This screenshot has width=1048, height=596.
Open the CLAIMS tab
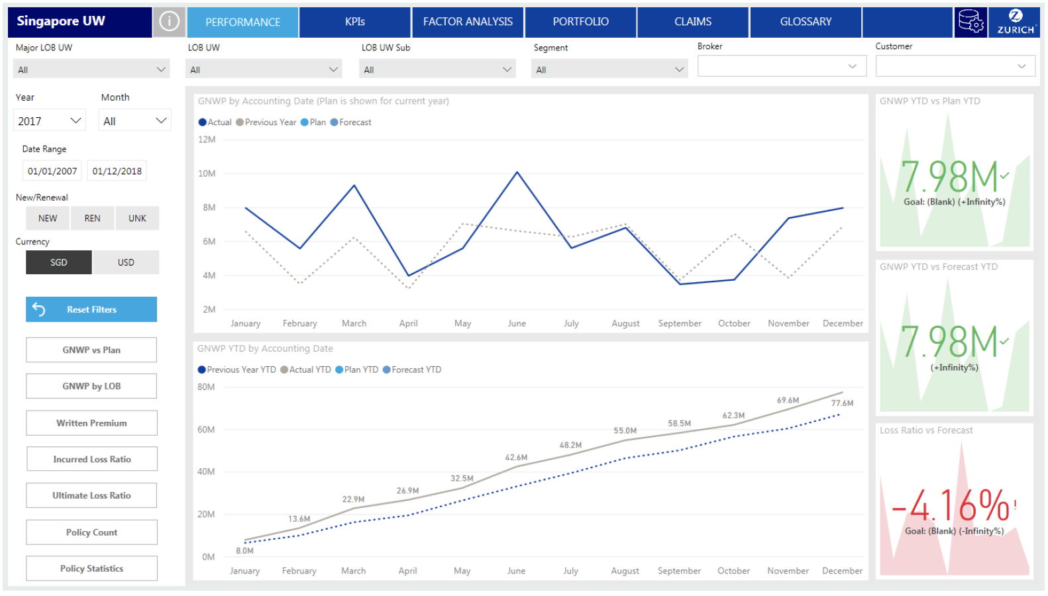pos(693,22)
